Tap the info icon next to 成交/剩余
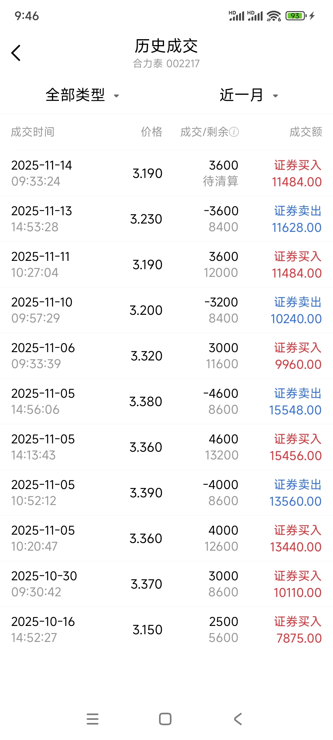This screenshot has width=333, height=740. [234, 132]
